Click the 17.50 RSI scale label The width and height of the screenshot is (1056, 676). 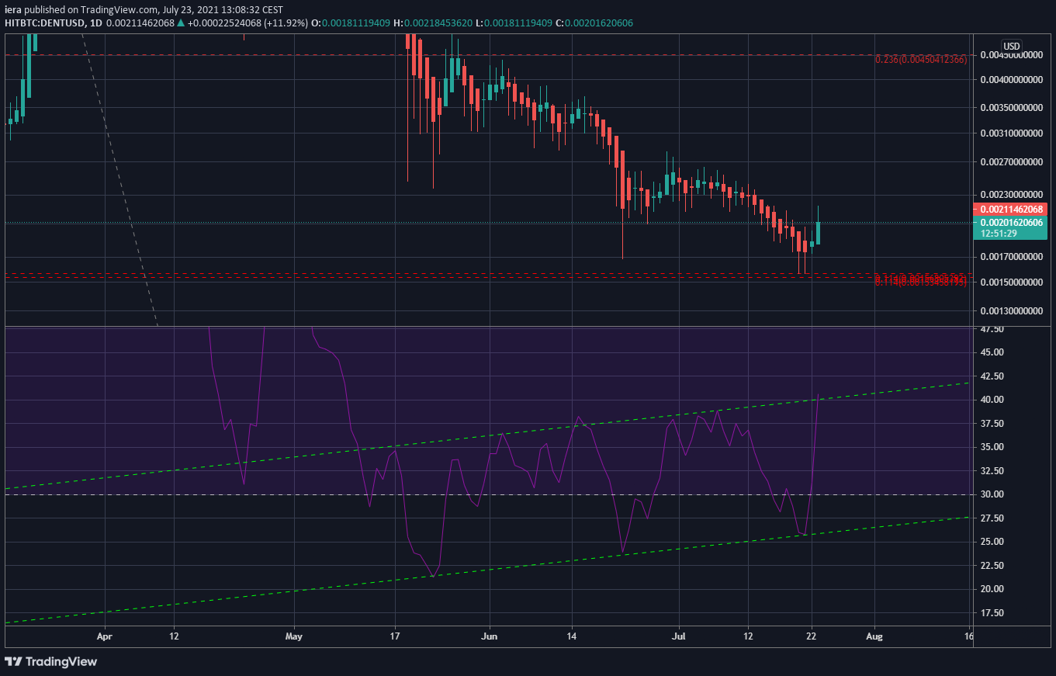(x=992, y=613)
